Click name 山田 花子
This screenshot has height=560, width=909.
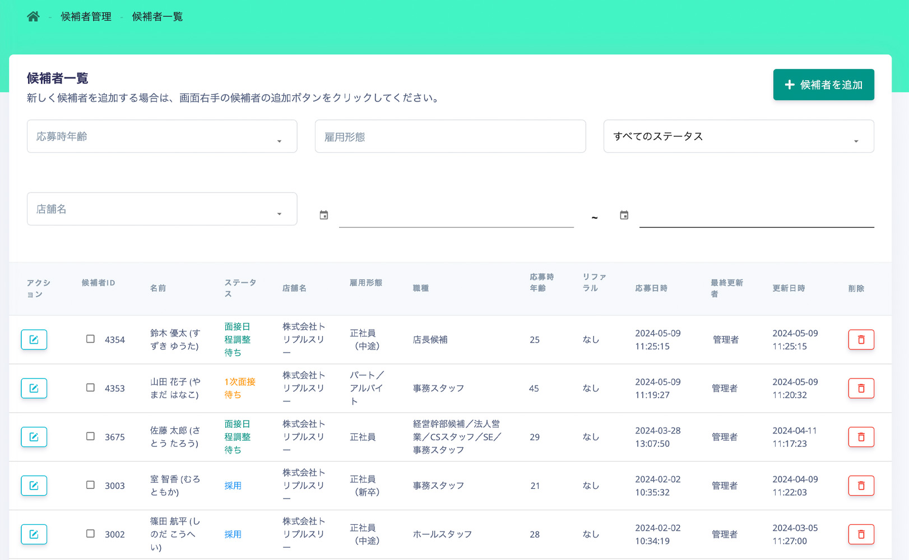coord(175,388)
